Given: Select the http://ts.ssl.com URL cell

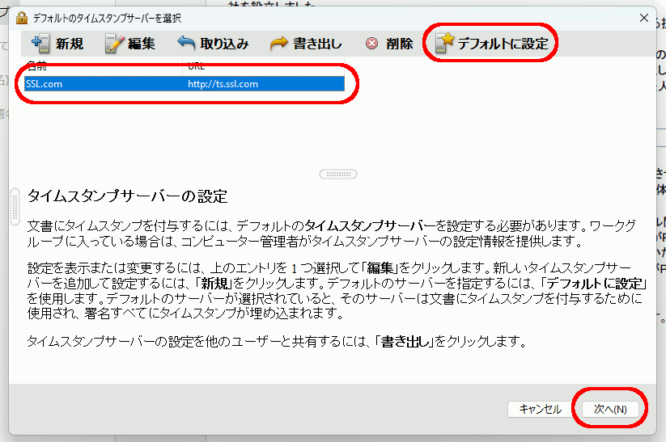Looking at the screenshot, I should (264, 84).
